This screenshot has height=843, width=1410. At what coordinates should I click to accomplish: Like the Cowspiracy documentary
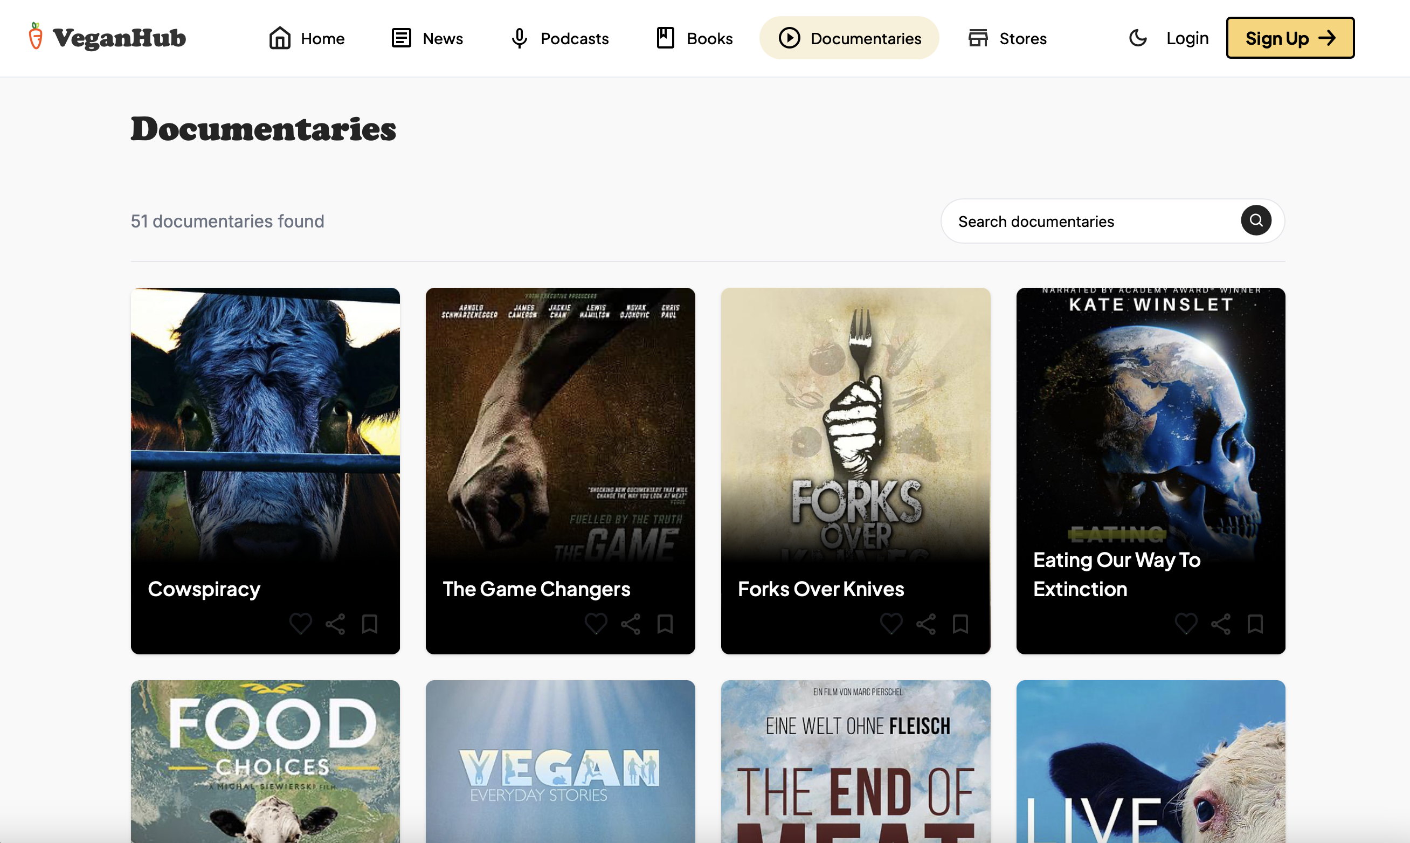click(x=300, y=624)
